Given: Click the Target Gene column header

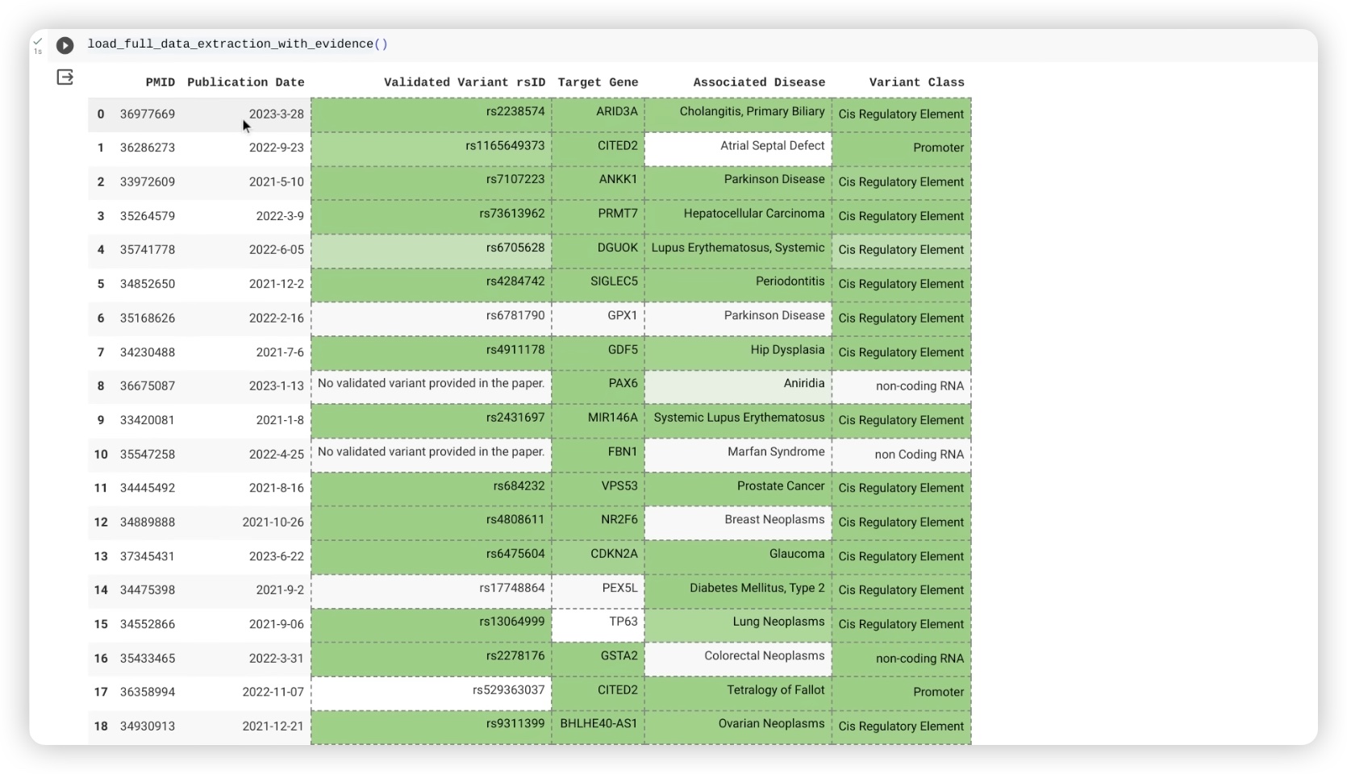Looking at the screenshot, I should 598,82.
